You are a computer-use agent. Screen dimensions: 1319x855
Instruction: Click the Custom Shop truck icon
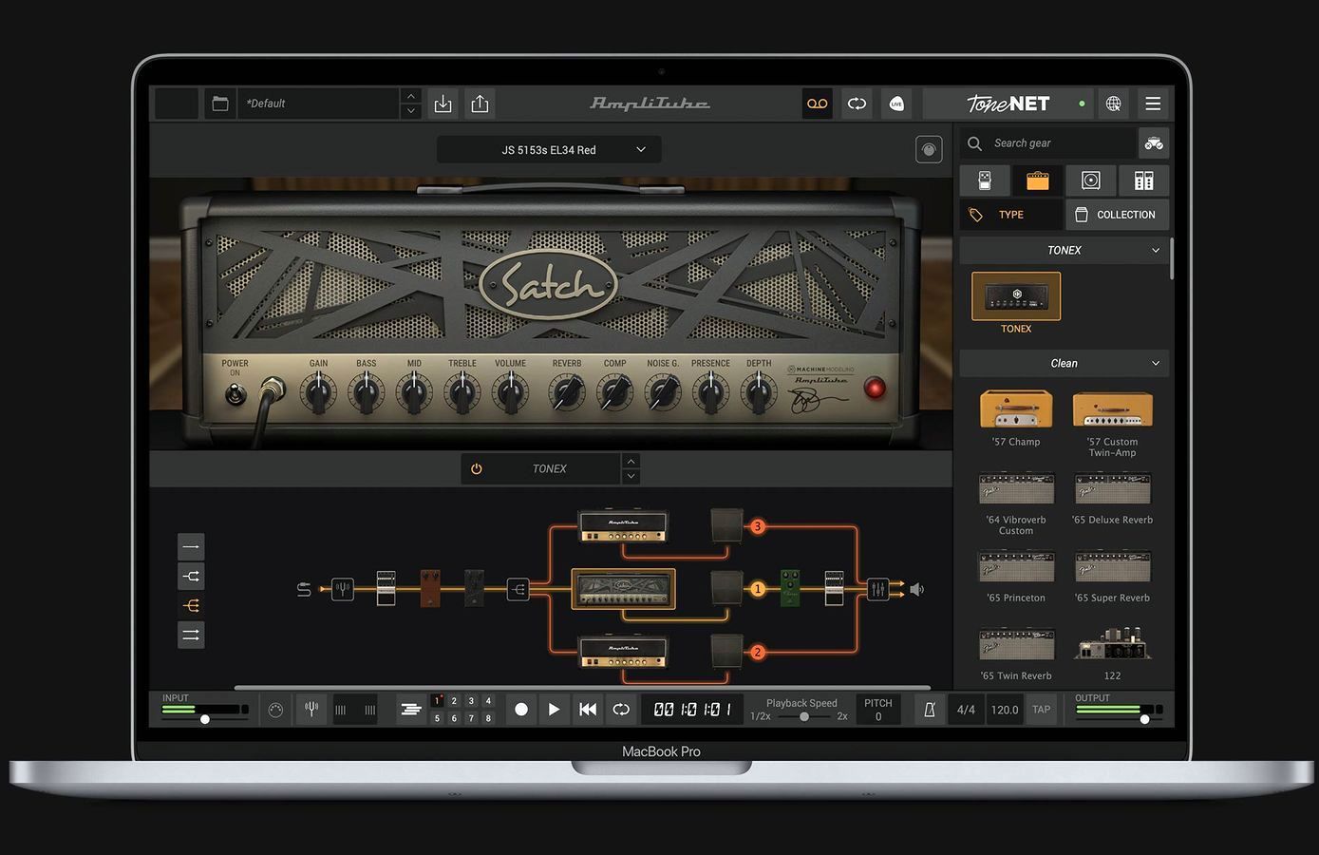1154,143
